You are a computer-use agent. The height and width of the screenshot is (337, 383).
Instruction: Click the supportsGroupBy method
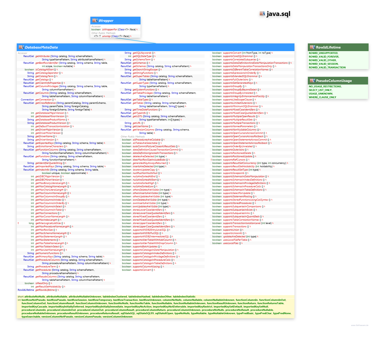click(x=233, y=86)
